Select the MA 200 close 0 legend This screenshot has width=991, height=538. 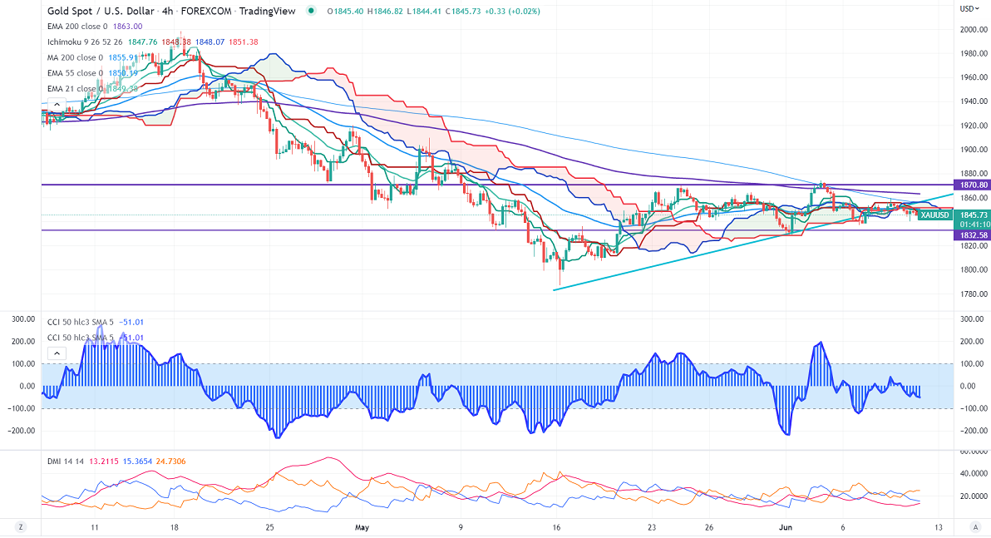tap(75, 57)
